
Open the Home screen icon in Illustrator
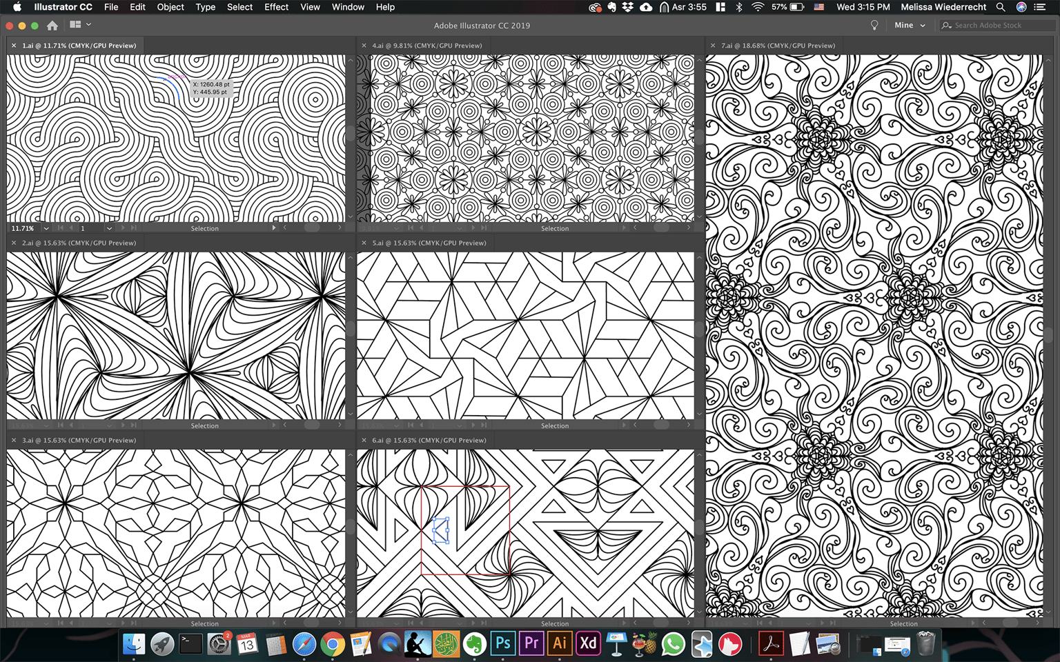pyautogui.click(x=52, y=26)
